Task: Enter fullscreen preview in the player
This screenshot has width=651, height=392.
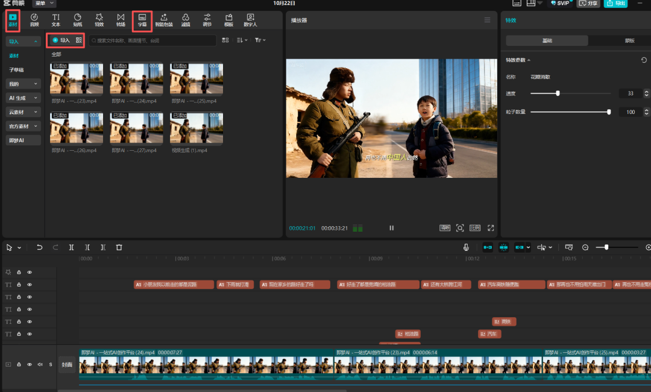Action: [491, 228]
